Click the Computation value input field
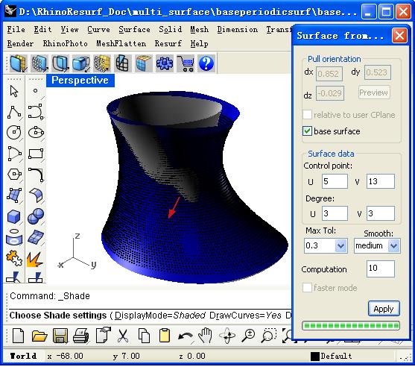This screenshot has width=415, height=367. [x=380, y=269]
